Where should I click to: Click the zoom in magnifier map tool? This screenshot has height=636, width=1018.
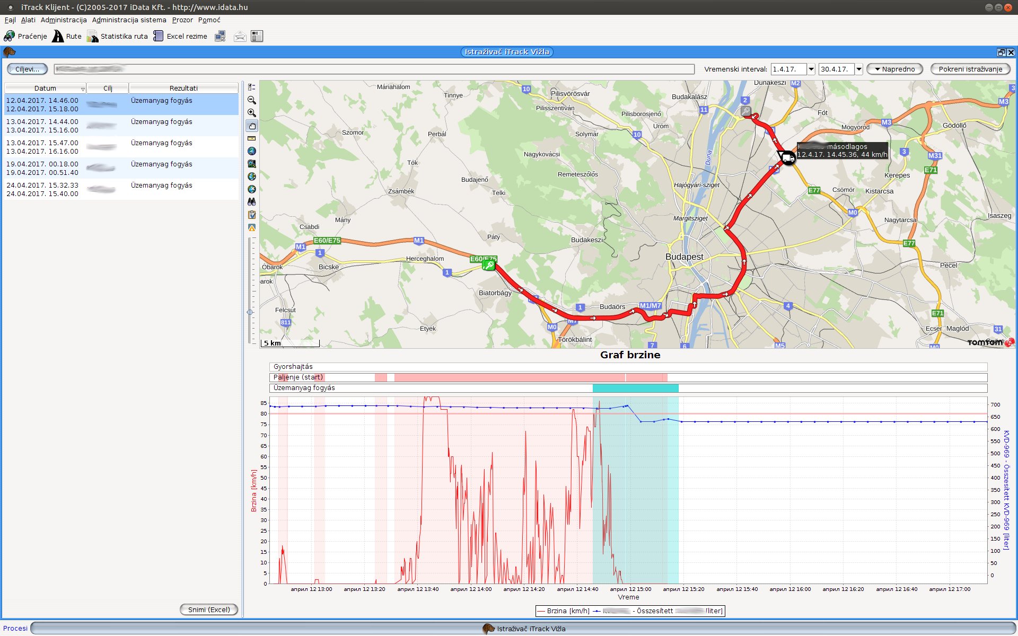coord(252,113)
